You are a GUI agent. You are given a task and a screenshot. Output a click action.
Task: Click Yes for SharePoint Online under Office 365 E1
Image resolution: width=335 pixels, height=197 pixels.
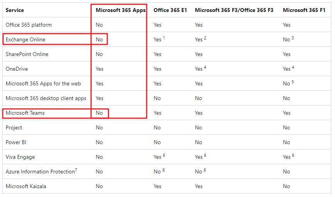(157, 54)
